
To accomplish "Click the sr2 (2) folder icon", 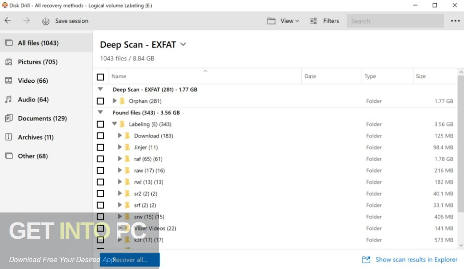I will click(x=127, y=193).
